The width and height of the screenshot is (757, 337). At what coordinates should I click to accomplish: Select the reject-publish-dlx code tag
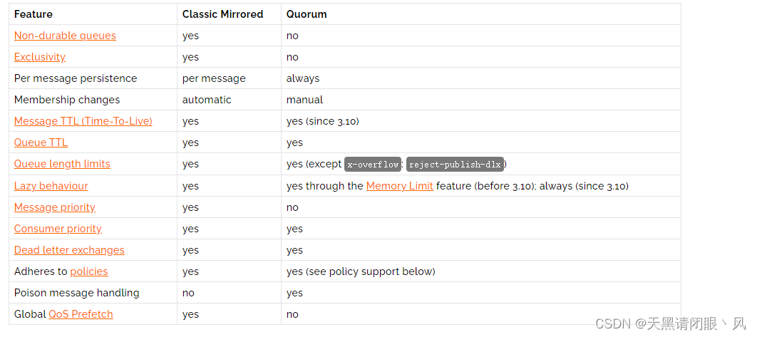coord(455,164)
